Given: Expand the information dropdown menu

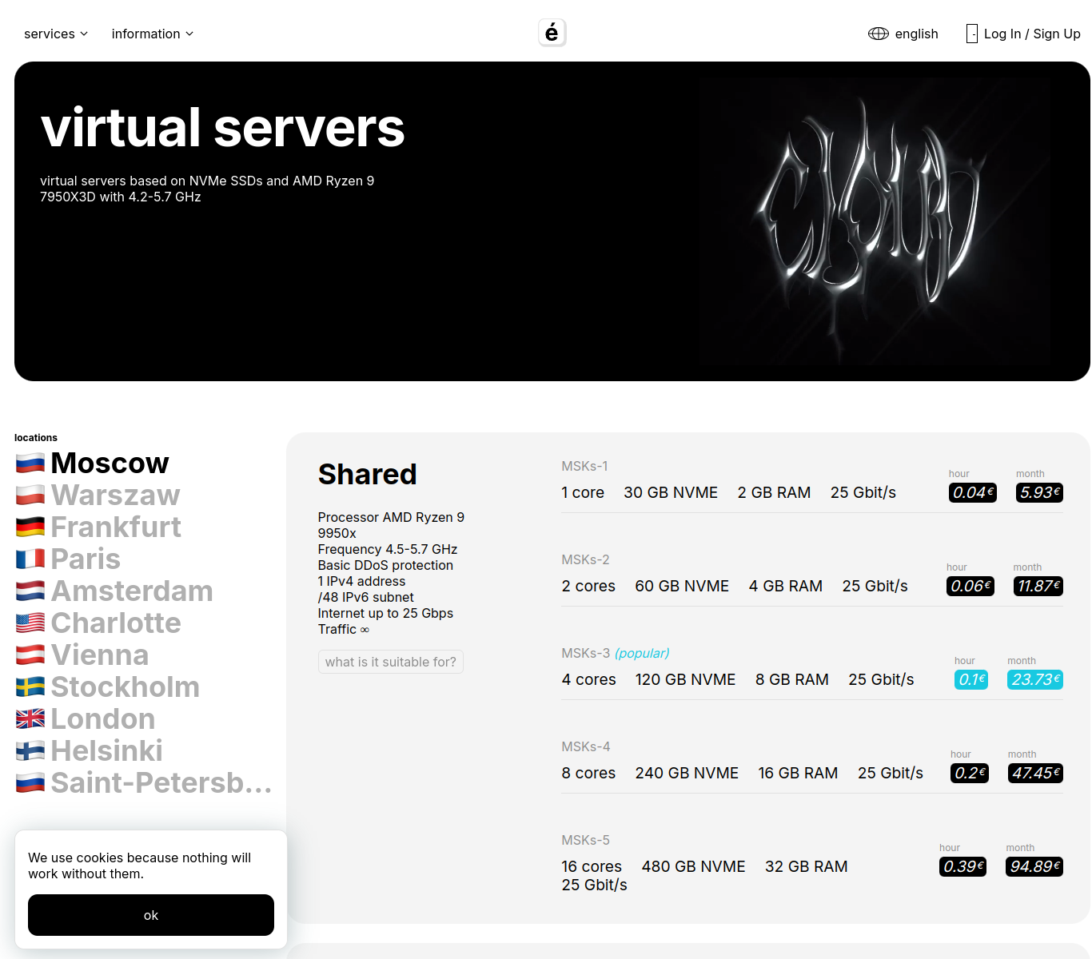Looking at the screenshot, I should 153,34.
